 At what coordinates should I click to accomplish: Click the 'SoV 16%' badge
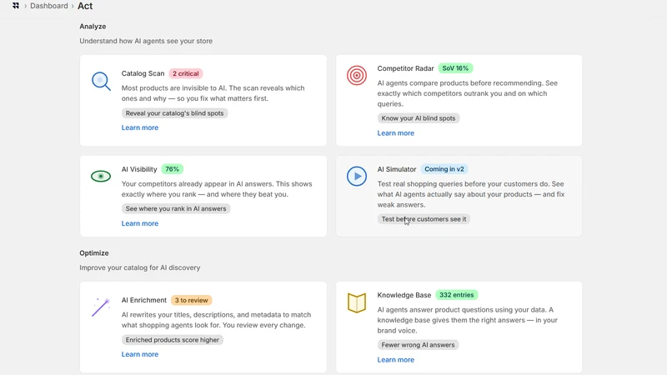pos(455,68)
